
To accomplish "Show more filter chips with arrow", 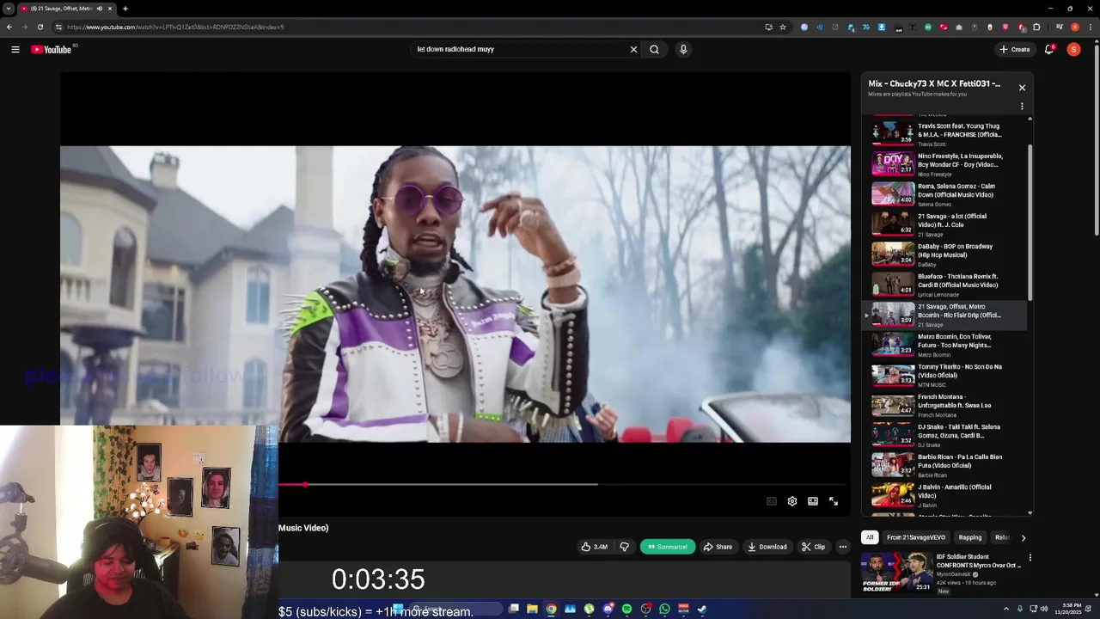I will click(x=1023, y=537).
